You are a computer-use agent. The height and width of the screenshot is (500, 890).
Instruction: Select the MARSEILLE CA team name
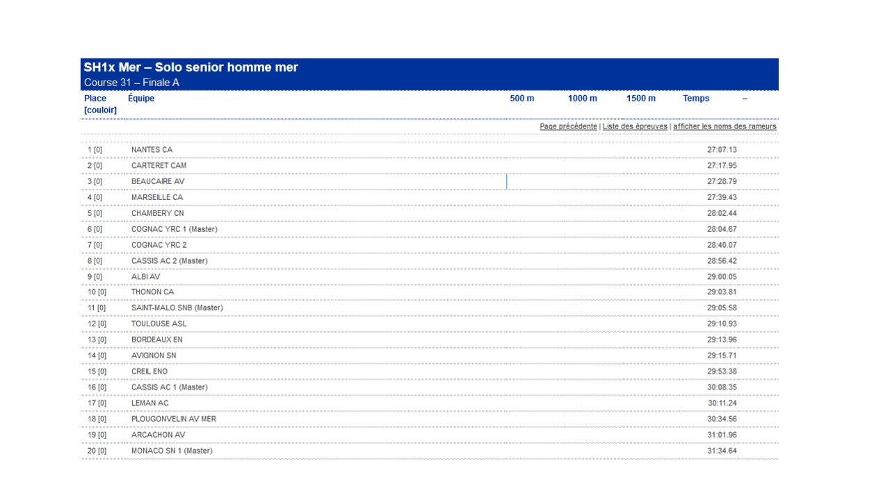coord(157,198)
